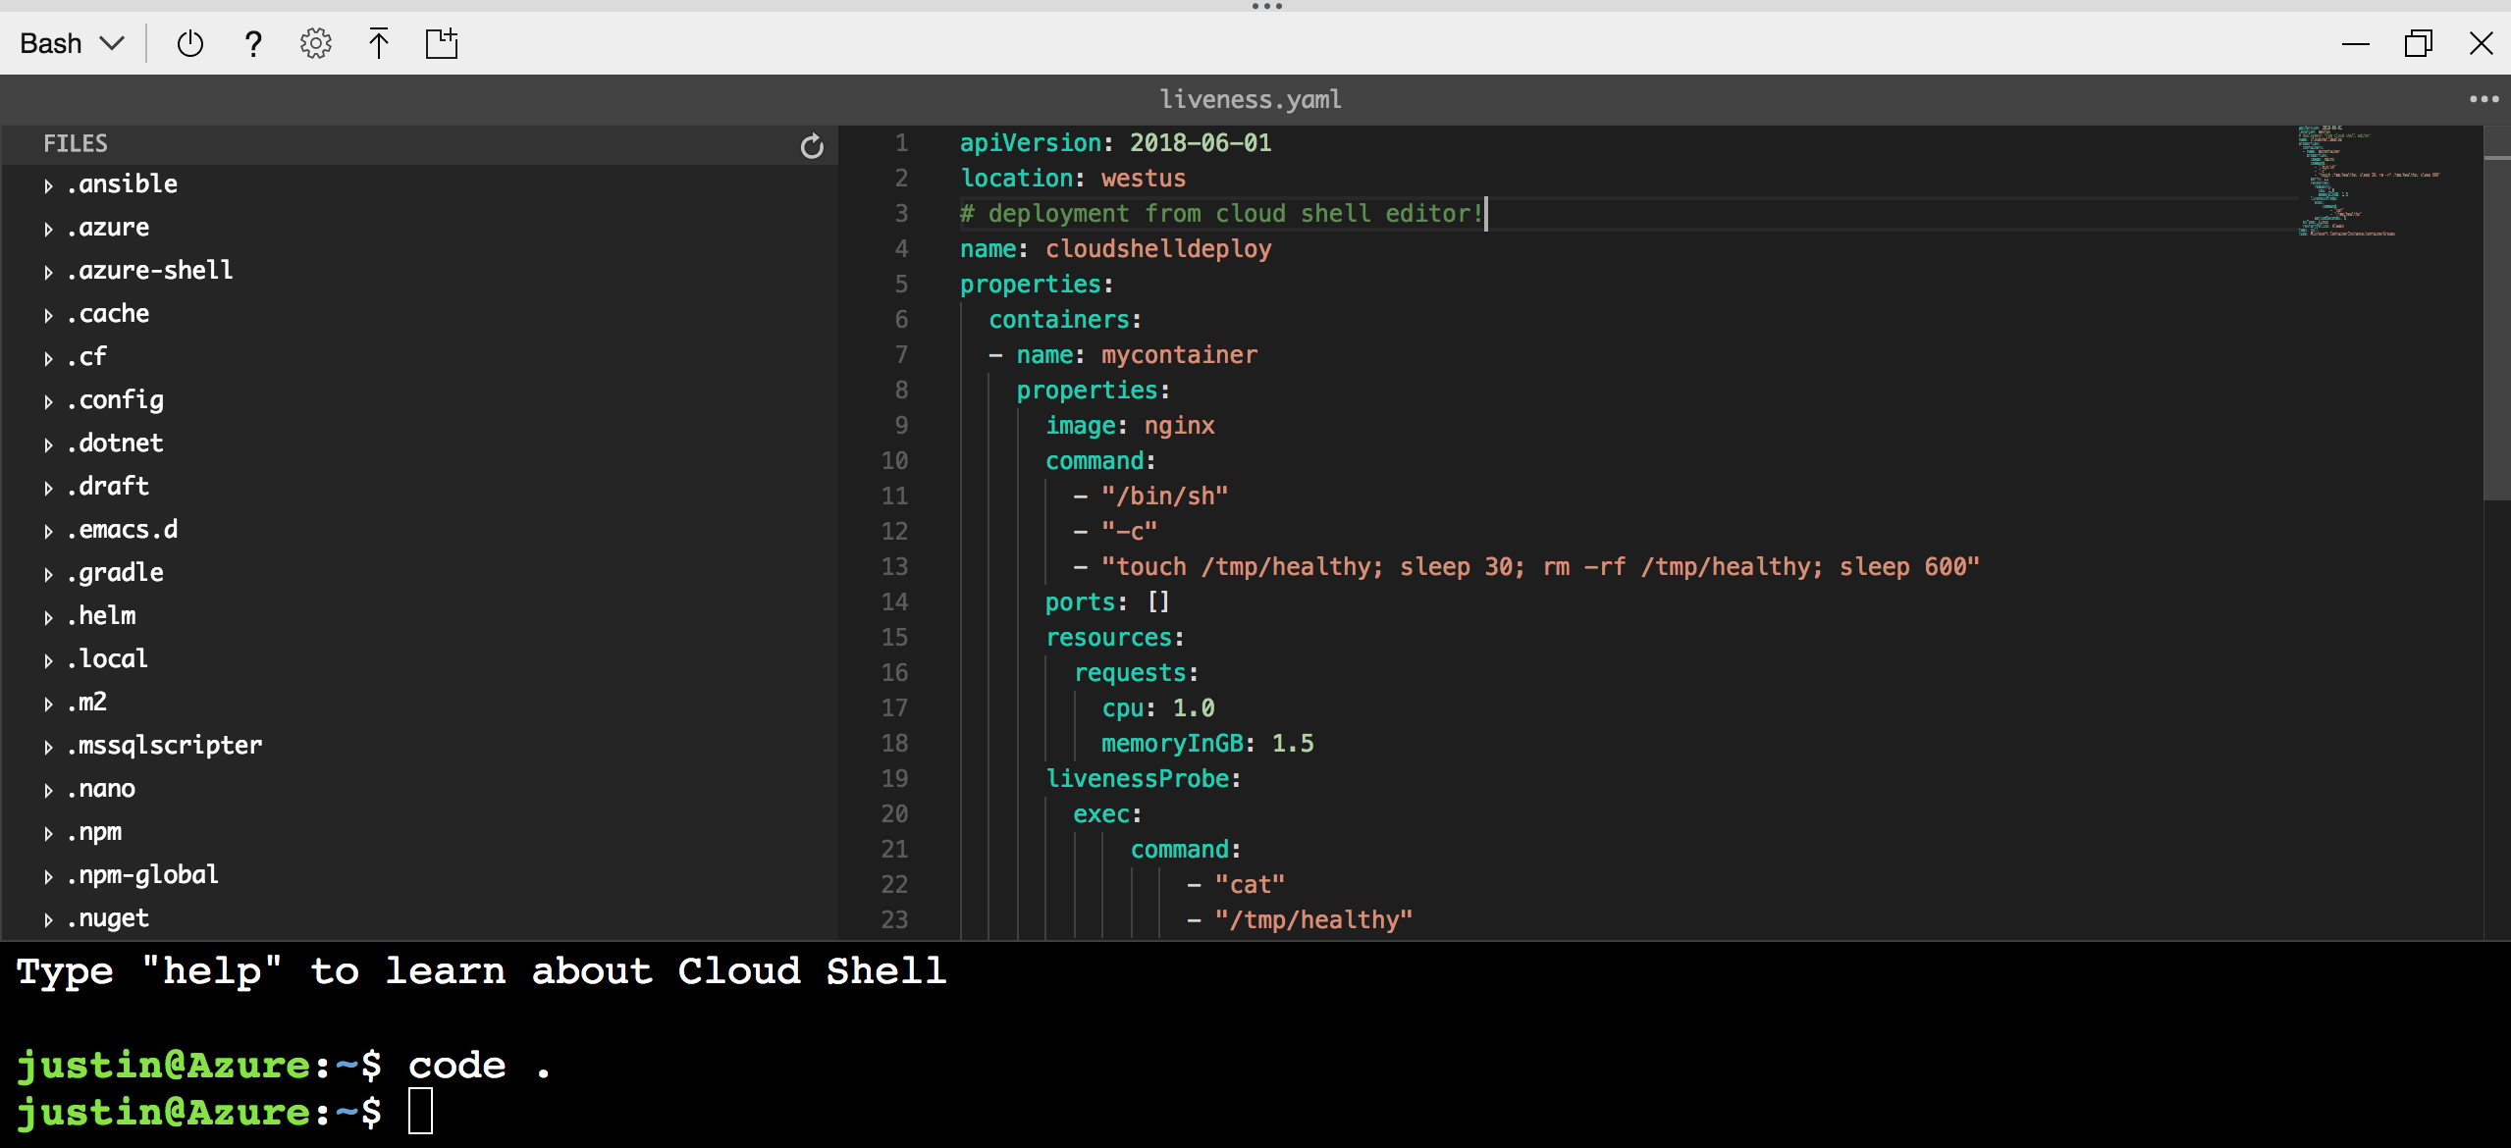
Task: Click the settings gear icon in toolbar
Action: 314,43
